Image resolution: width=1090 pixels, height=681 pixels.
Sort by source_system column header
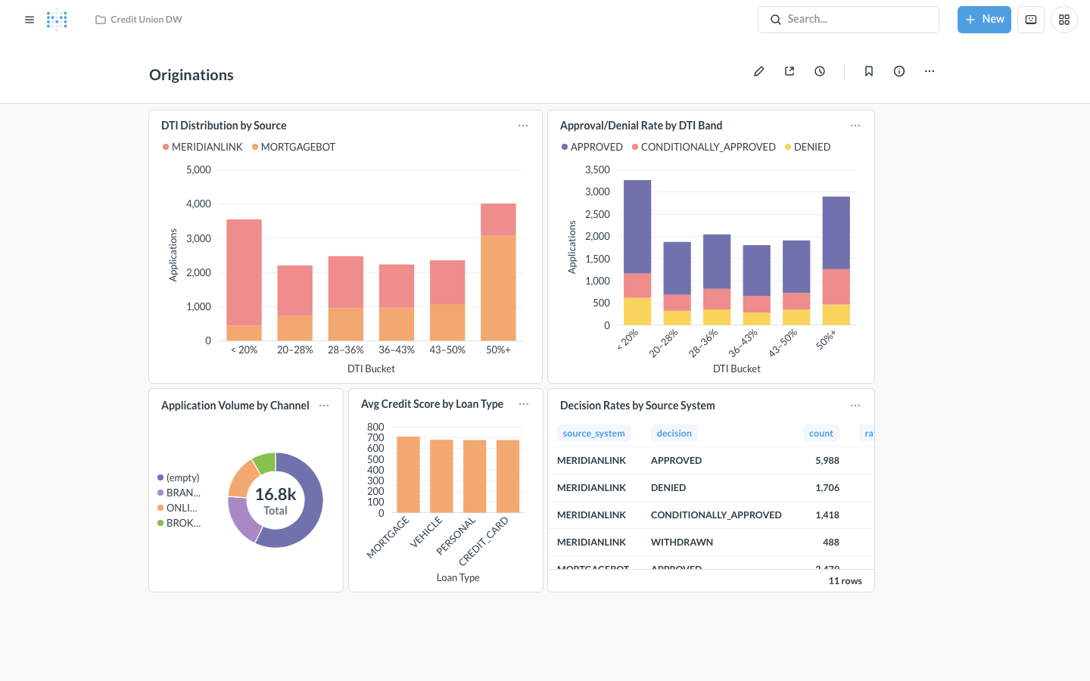coord(593,434)
